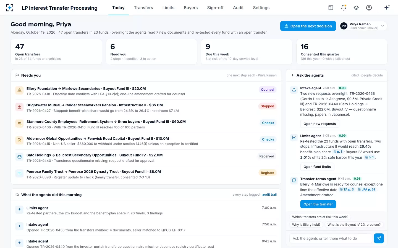Open the notifications bell
This screenshot has width=398, height=248.
coord(344,8)
